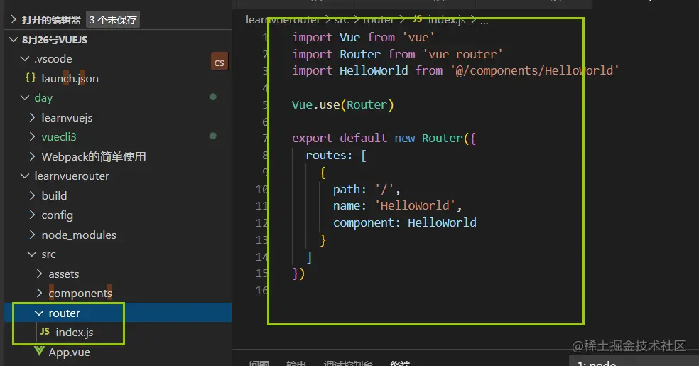Click the '@/components/HelloWorld' import path
699x366 pixels.
[534, 70]
